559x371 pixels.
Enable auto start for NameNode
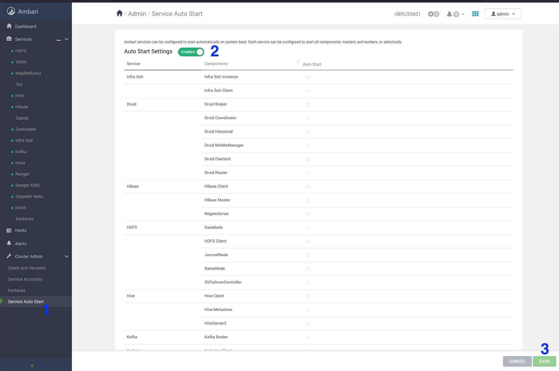tap(308, 269)
